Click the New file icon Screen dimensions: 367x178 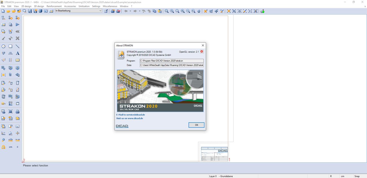click(x=3, y=11)
